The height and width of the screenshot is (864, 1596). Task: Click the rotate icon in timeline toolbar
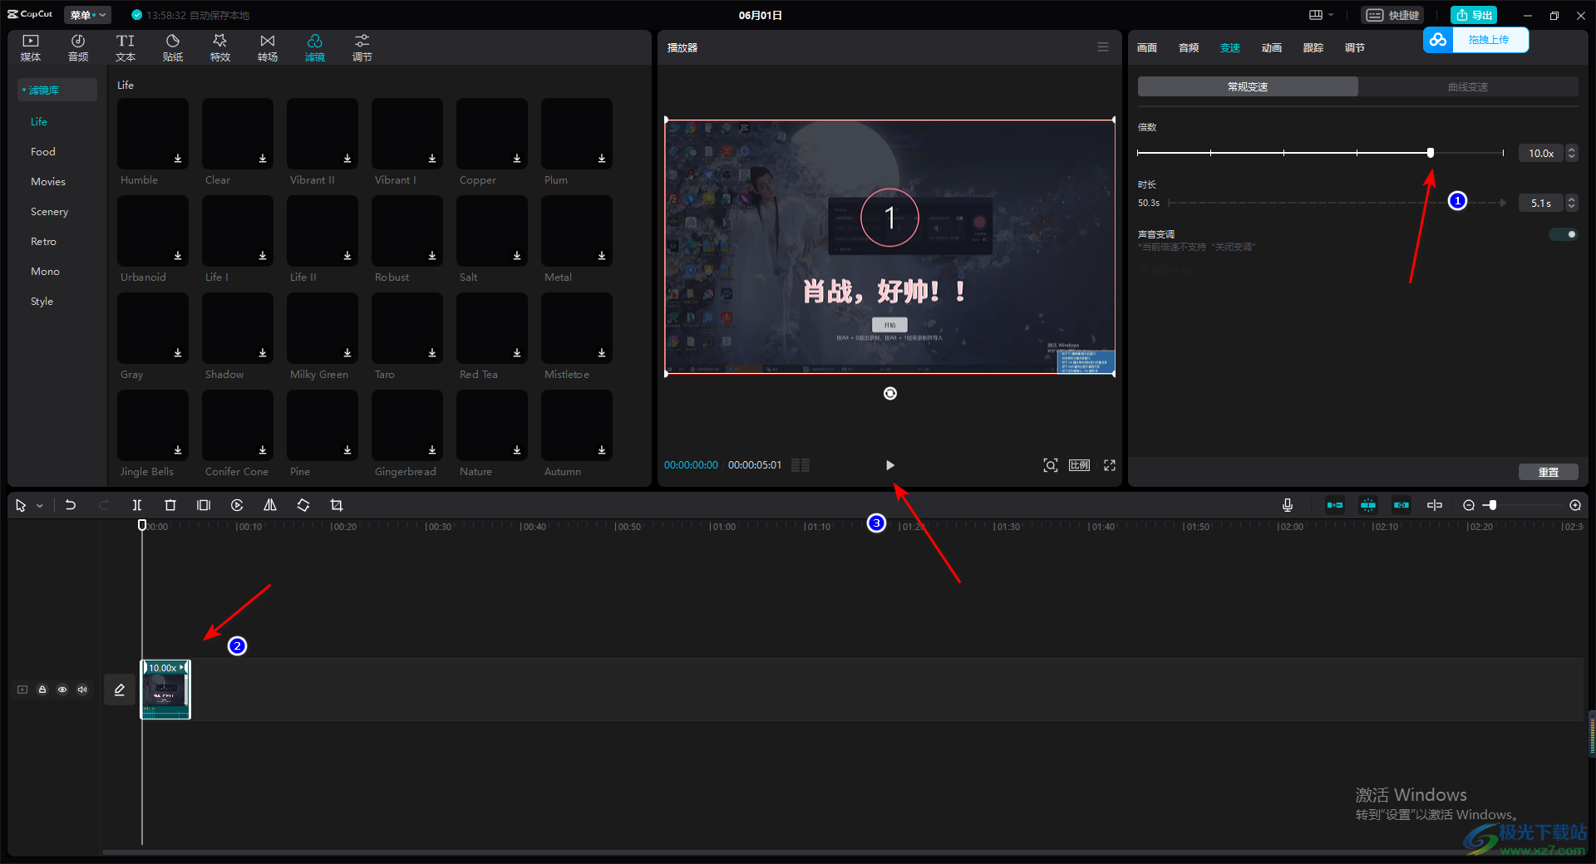(x=303, y=505)
